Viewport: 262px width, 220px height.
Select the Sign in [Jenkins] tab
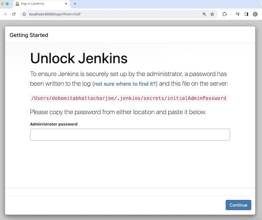pos(38,4)
